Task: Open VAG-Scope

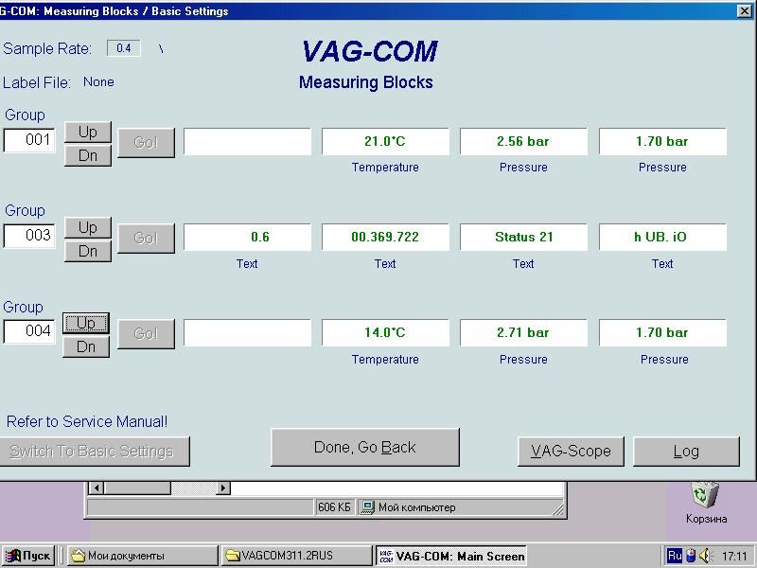Action: click(x=570, y=452)
